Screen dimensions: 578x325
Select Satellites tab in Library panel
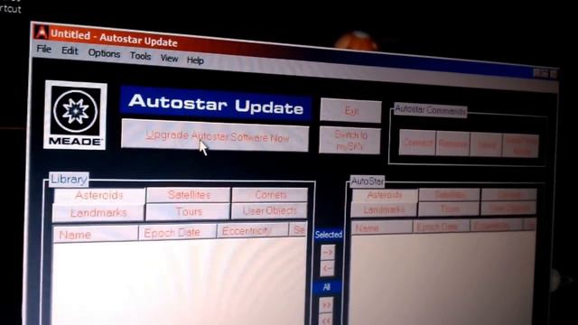click(x=189, y=195)
